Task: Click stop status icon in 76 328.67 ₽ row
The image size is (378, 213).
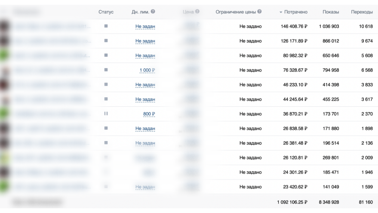Action: coord(106,70)
